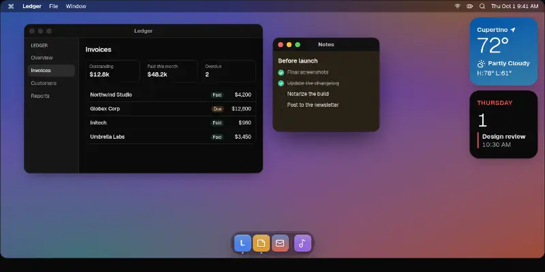
Task: Click the Paid badge on Umbrella Labs
Action: pyautogui.click(x=217, y=137)
